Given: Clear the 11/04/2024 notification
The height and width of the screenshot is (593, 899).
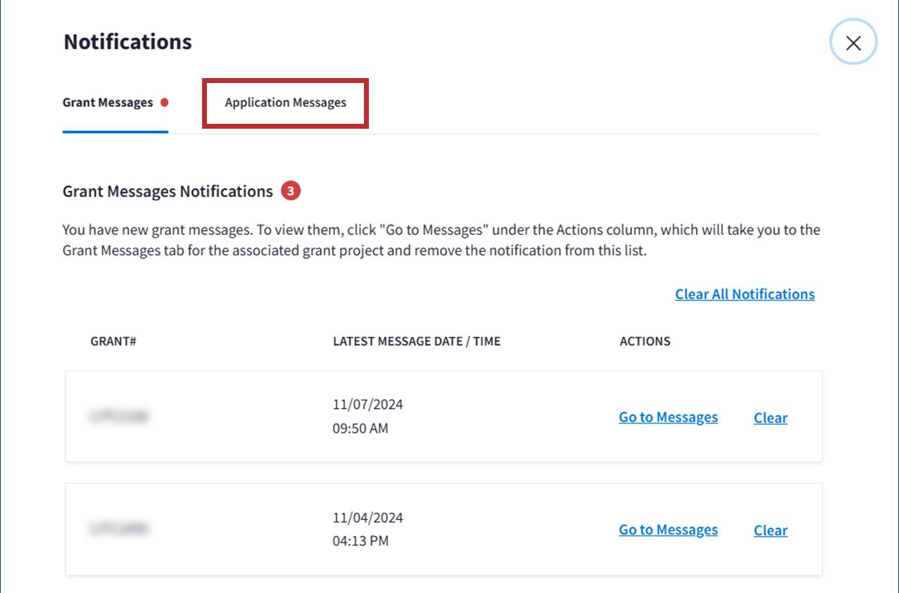Looking at the screenshot, I should tap(770, 530).
